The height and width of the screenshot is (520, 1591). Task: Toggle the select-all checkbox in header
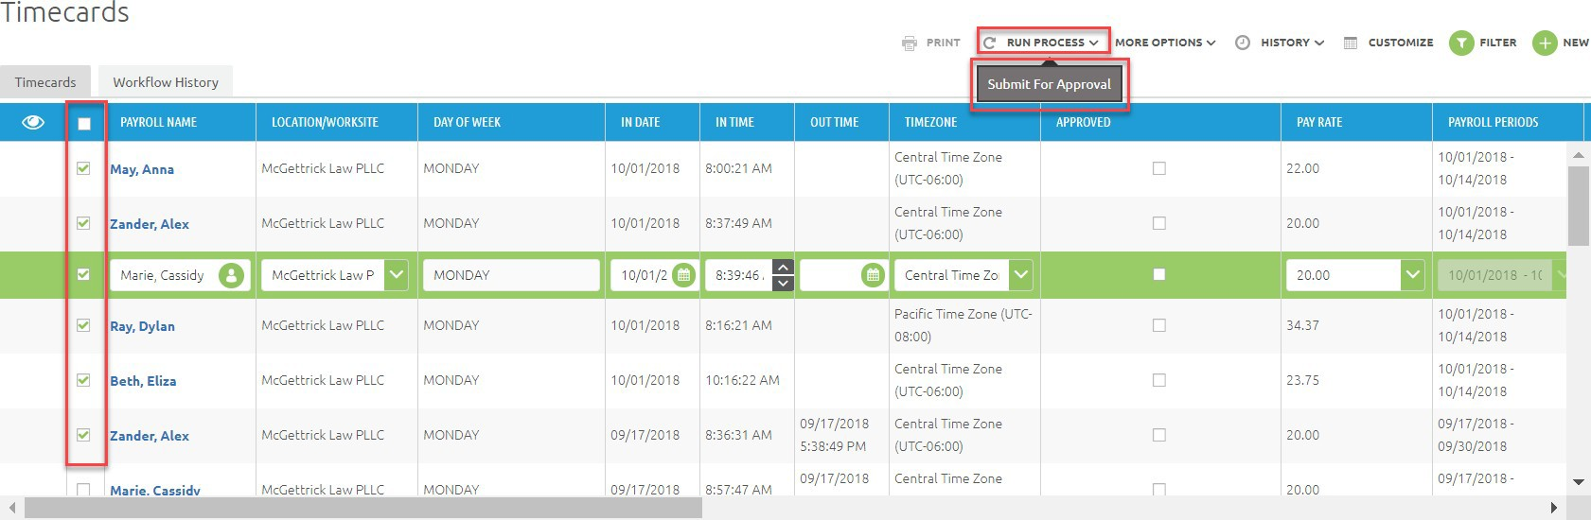pos(84,123)
